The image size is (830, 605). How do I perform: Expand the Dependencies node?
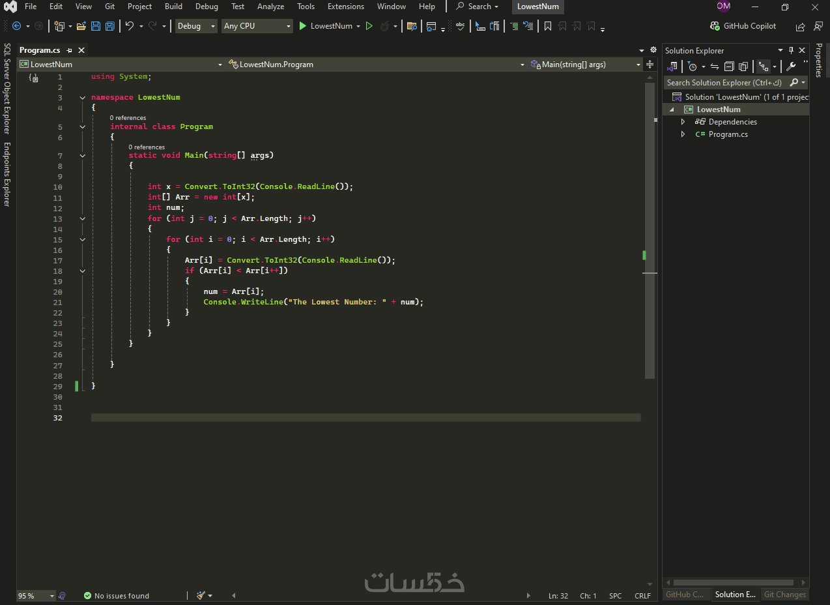[x=683, y=122]
